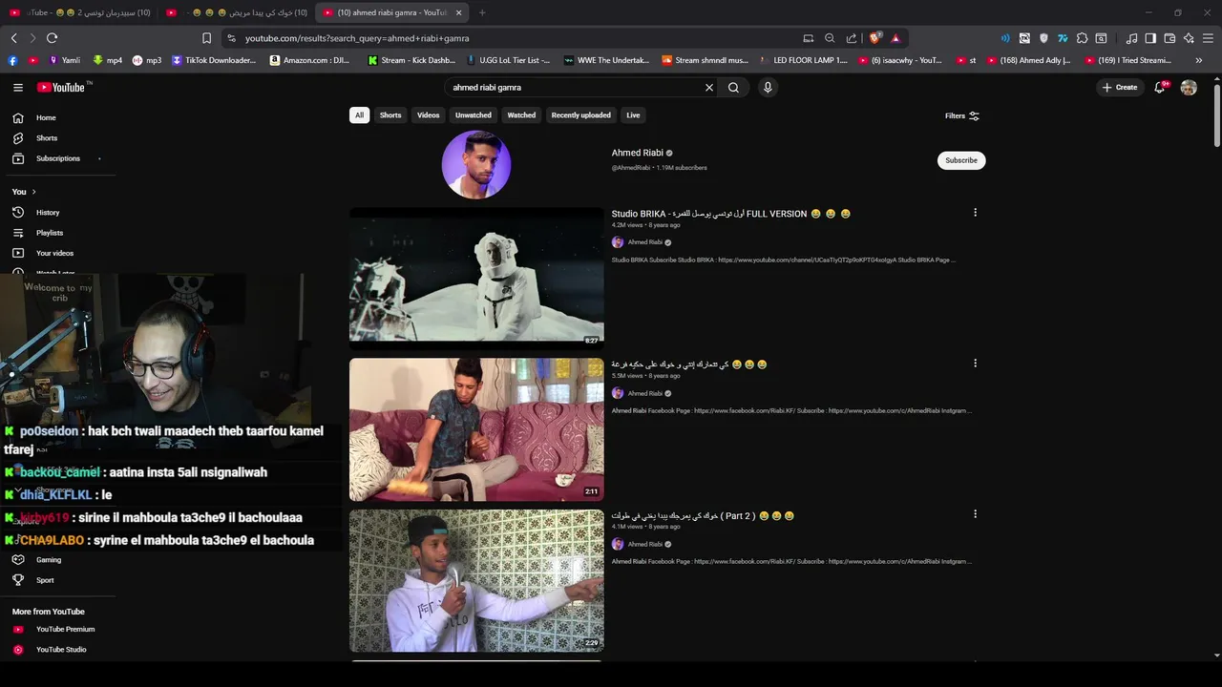1222x687 pixels.
Task: Start voice search with the microphone icon
Action: point(768,87)
